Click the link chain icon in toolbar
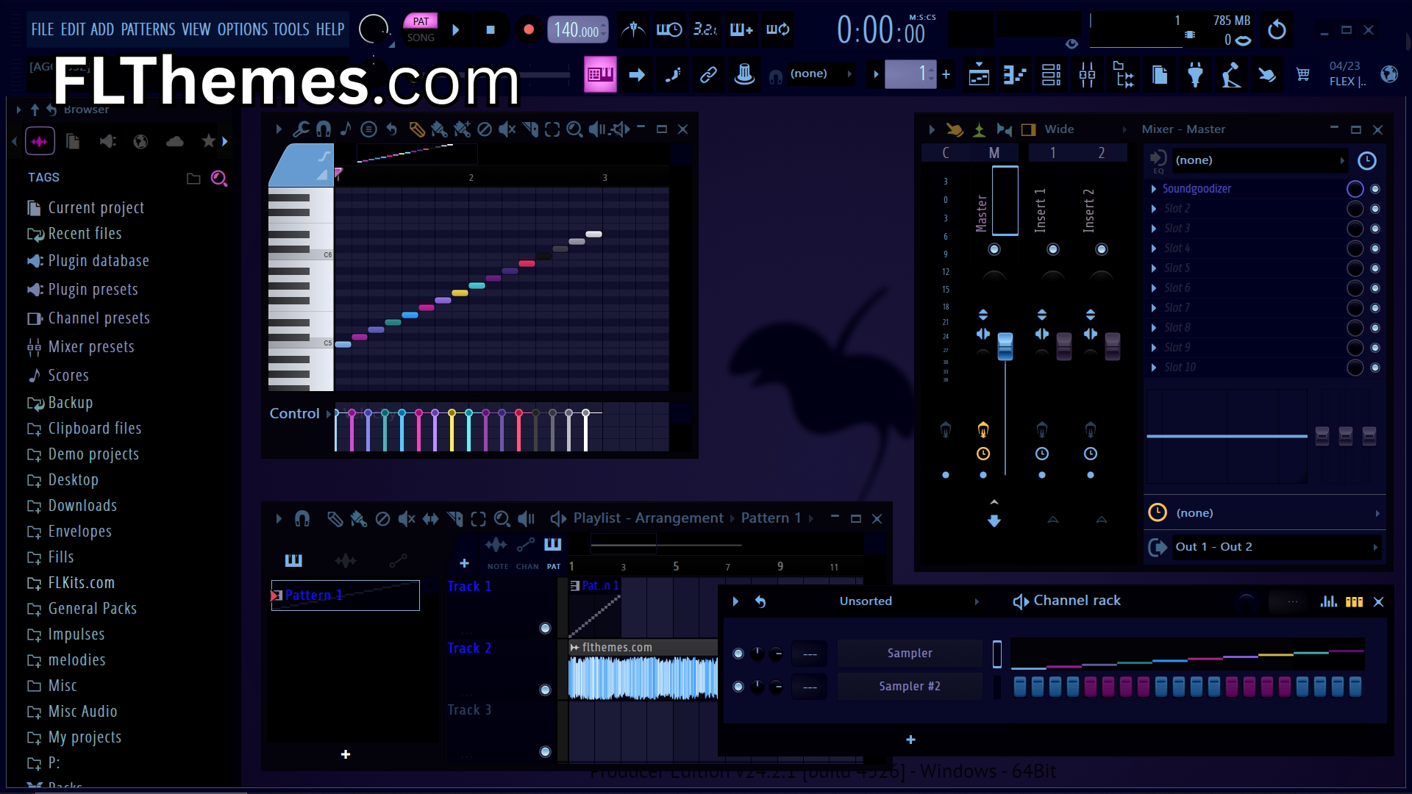This screenshot has height=794, width=1412. [708, 74]
